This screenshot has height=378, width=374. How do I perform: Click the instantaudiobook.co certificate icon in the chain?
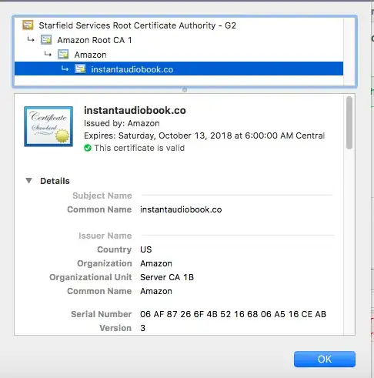click(x=80, y=69)
